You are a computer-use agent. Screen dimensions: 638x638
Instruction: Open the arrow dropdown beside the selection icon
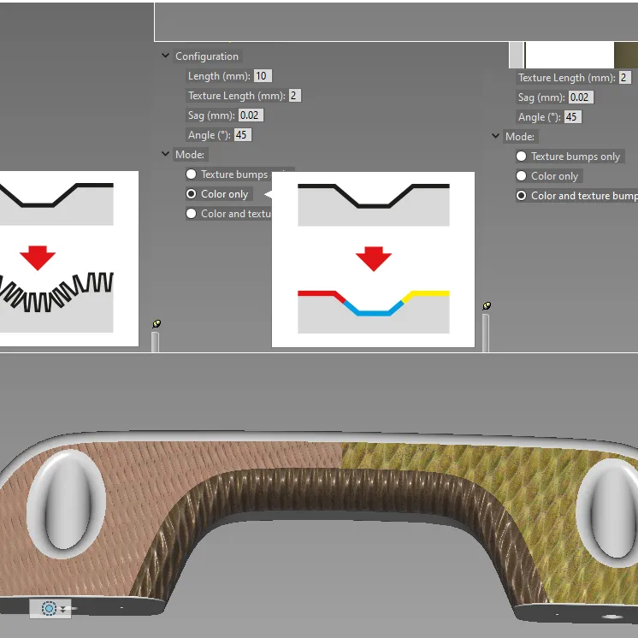(63, 609)
